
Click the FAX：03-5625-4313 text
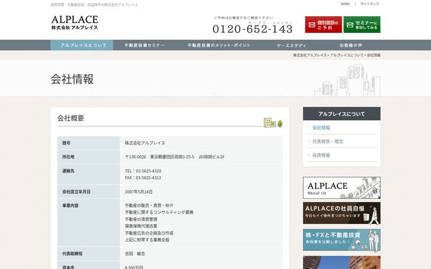pos(143,178)
